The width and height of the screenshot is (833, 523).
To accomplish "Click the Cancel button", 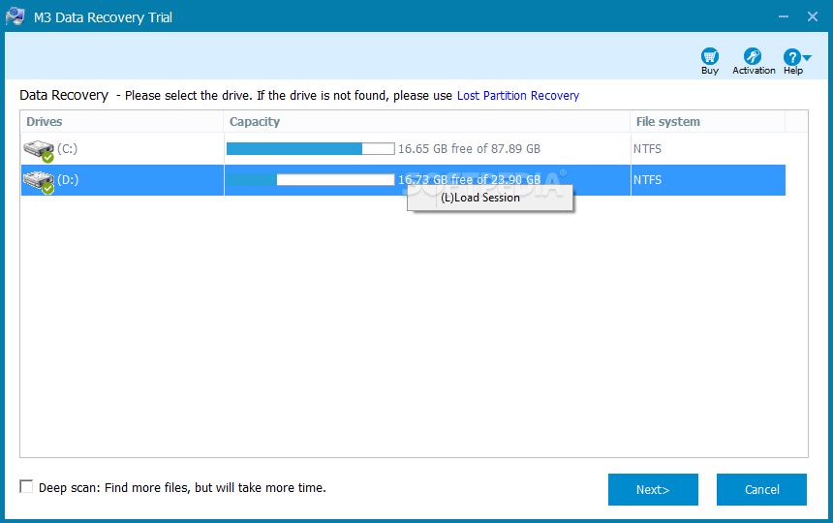I will pyautogui.click(x=761, y=489).
